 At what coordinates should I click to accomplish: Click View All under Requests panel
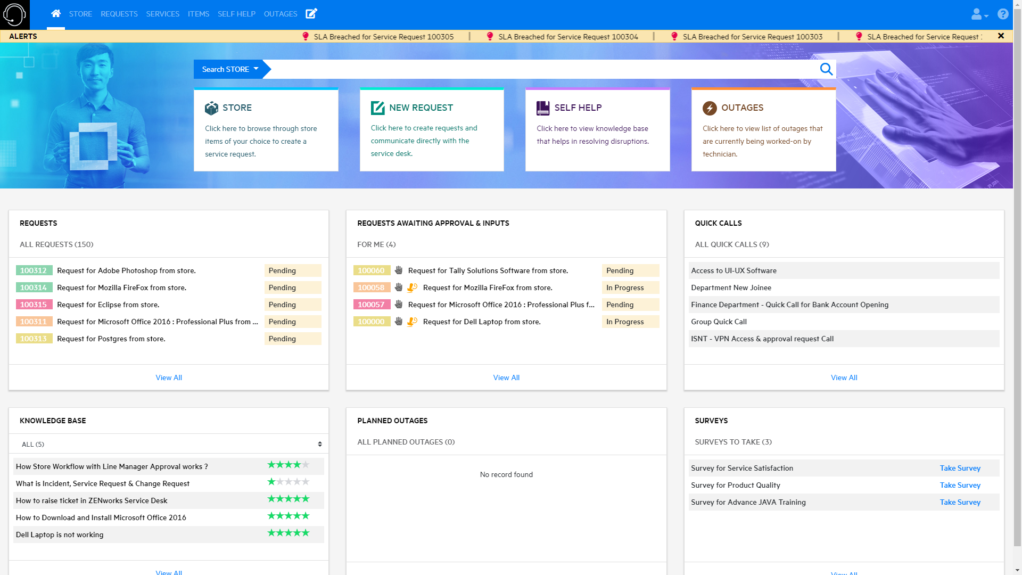pos(169,377)
